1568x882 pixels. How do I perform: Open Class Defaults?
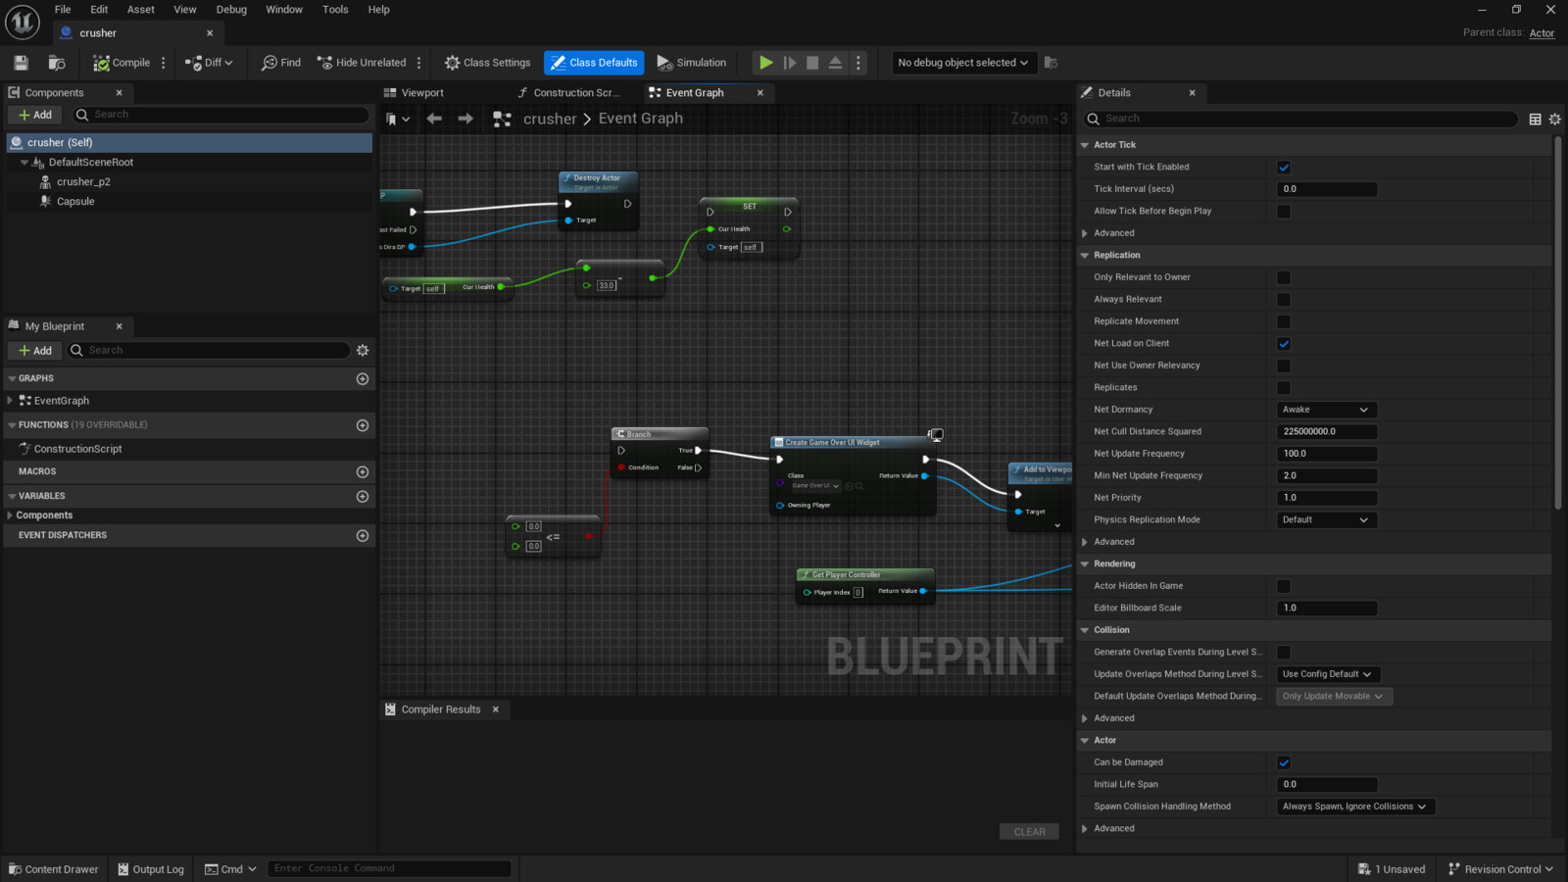click(594, 63)
